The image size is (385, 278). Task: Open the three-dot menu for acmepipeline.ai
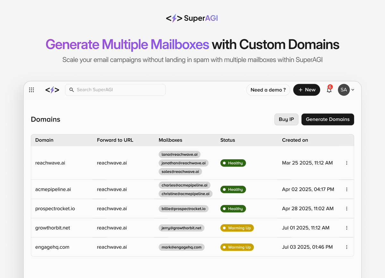coord(346,189)
